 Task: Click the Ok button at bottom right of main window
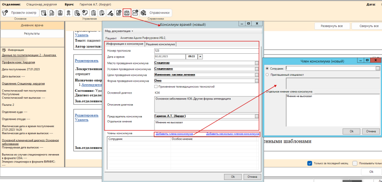tap(371, 171)
